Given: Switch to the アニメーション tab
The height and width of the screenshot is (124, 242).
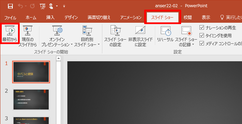Looking at the screenshot, I should click(131, 18).
